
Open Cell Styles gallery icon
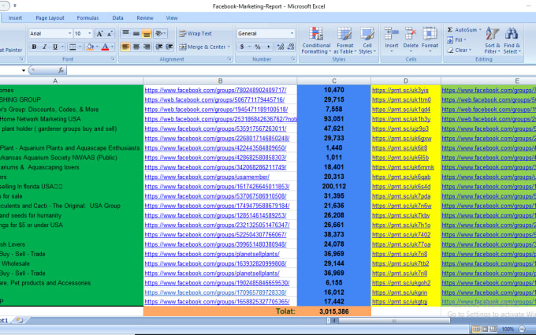pos(367,34)
